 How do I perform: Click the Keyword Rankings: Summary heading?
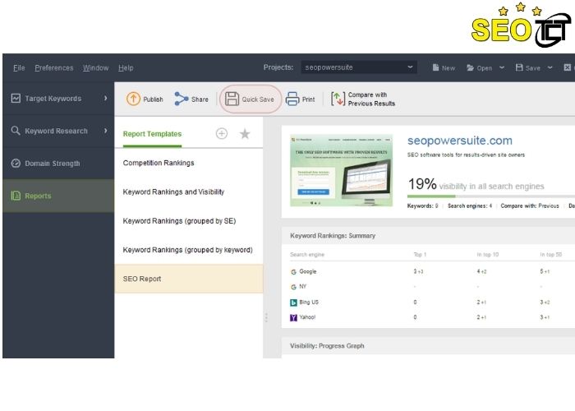[333, 236]
